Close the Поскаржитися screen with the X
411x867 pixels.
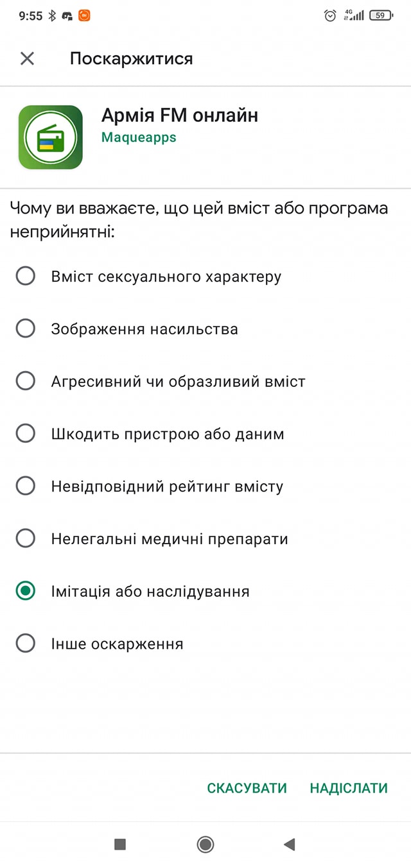click(x=28, y=58)
